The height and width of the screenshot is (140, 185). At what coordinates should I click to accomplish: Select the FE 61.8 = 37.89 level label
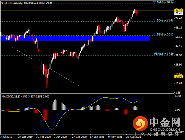point(164,54)
